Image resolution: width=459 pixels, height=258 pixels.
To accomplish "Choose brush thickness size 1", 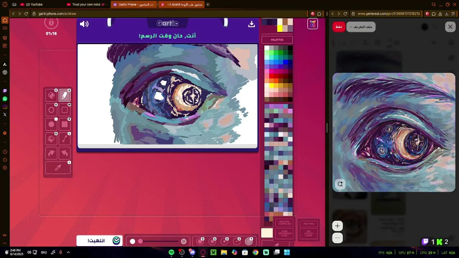I will (x=249, y=241).
